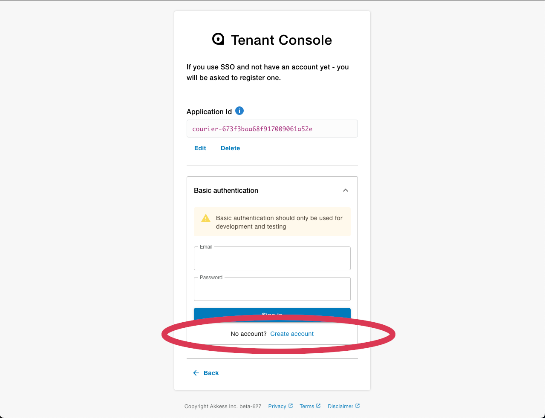The image size is (545, 418).
Task: Click Edit below the Application Id
Action: [x=200, y=148]
